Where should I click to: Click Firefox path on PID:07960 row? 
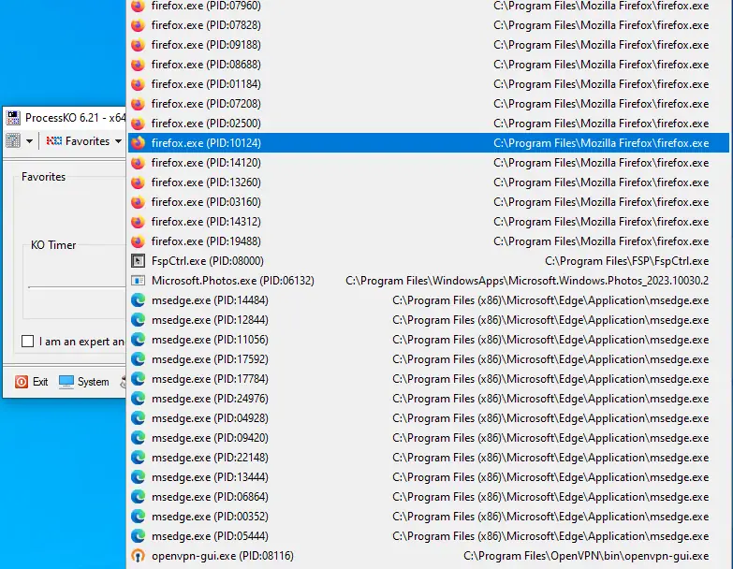click(601, 6)
